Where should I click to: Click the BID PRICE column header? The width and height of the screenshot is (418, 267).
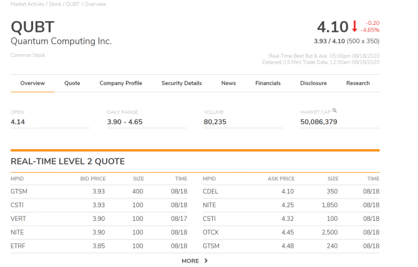pos(93,178)
